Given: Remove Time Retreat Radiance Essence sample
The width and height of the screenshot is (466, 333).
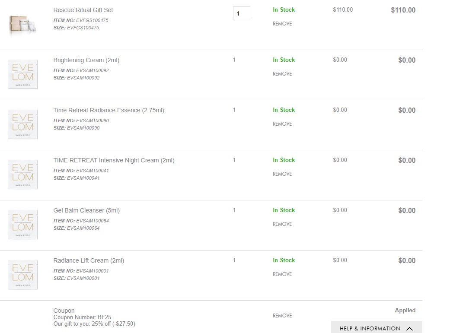Looking at the screenshot, I should [282, 124].
